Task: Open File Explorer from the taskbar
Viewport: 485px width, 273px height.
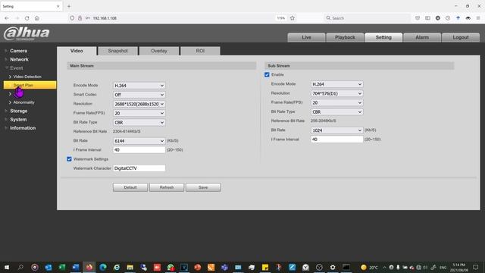Action: tap(130, 267)
